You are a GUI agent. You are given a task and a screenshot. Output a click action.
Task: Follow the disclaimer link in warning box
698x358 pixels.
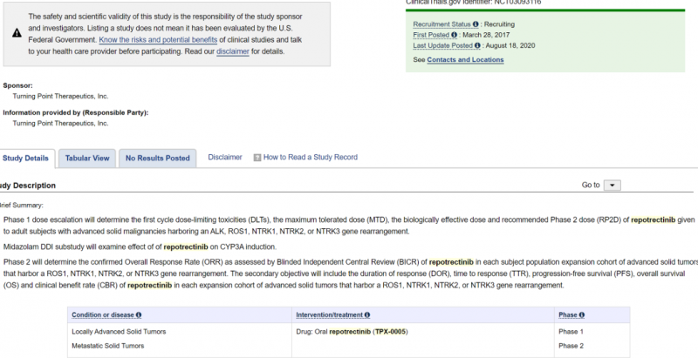pos(233,51)
